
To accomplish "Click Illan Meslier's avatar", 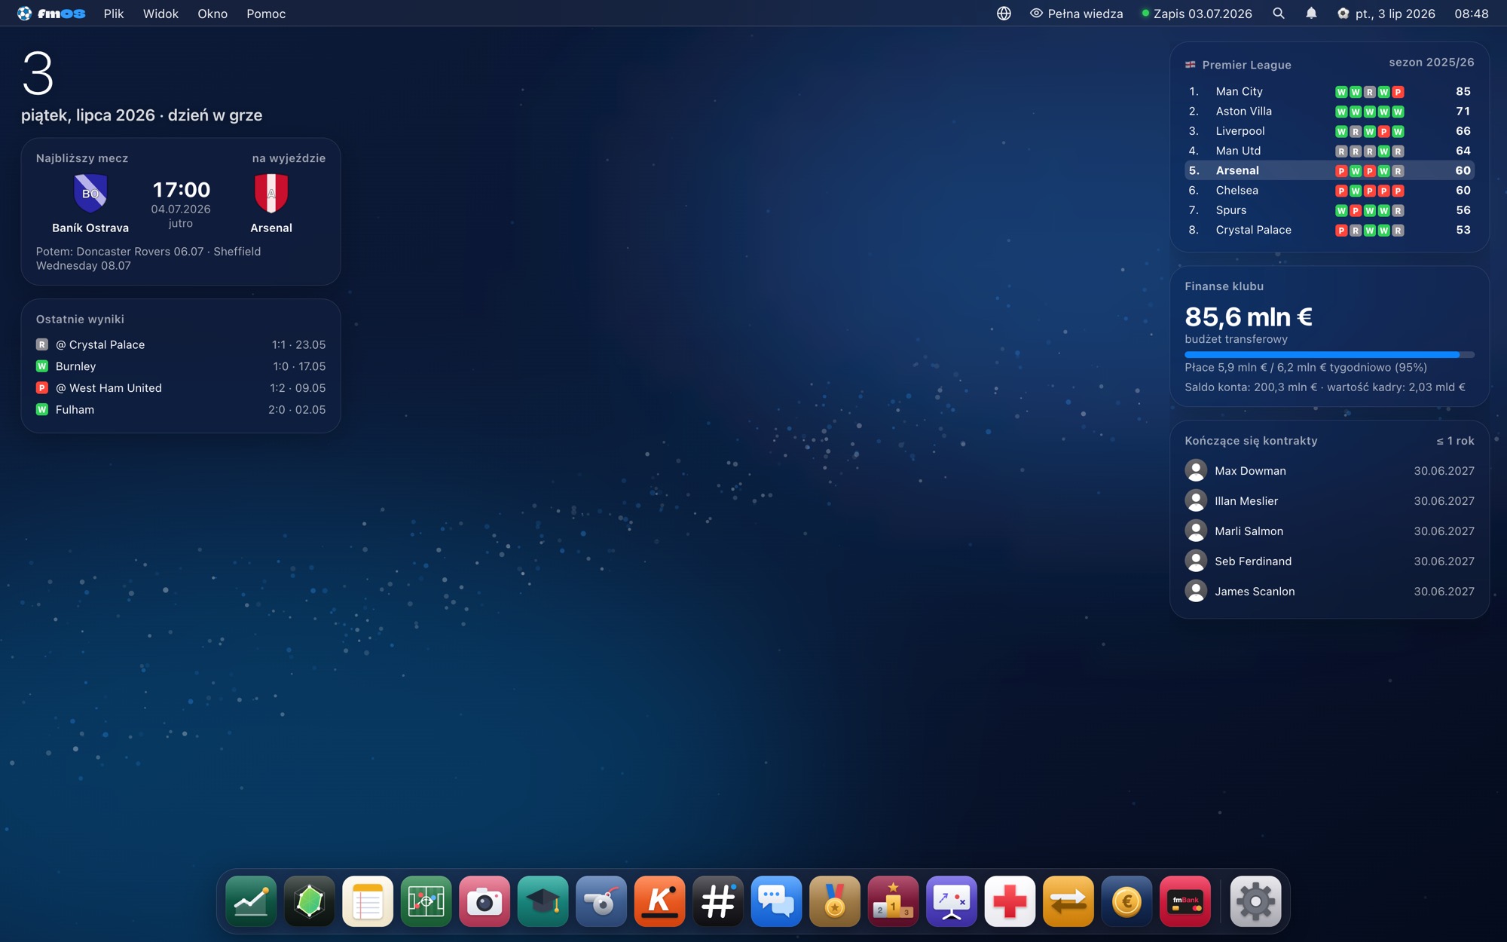I will click(x=1196, y=500).
